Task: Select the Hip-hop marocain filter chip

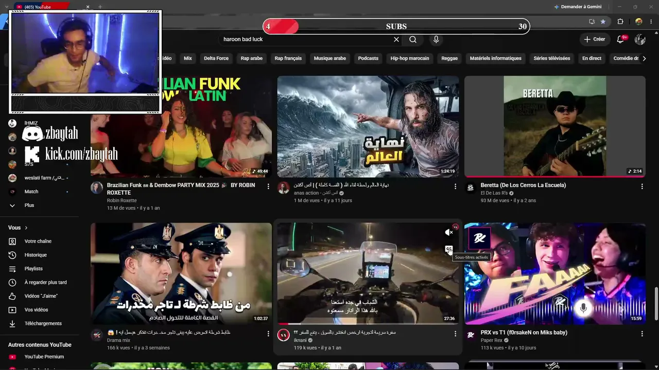Action: 410,59
